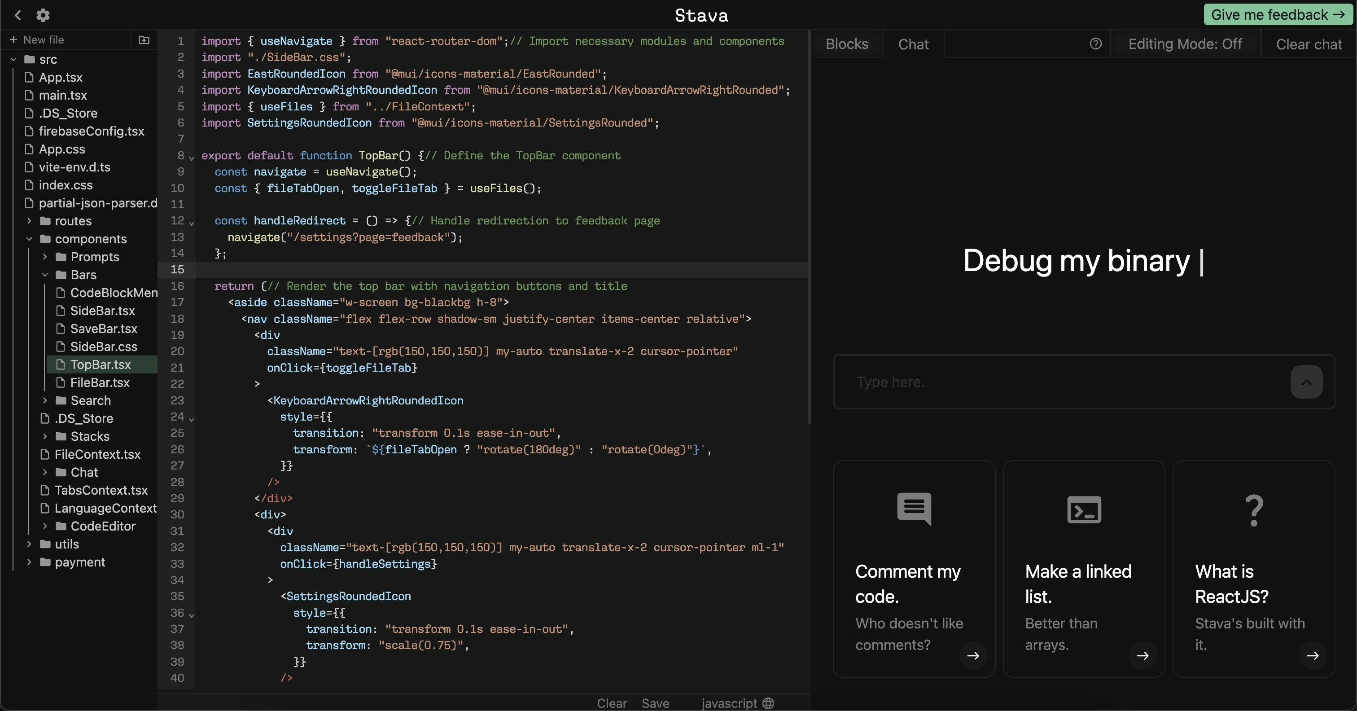Click Clear chat button
This screenshot has height=711, width=1357.
coord(1309,44)
